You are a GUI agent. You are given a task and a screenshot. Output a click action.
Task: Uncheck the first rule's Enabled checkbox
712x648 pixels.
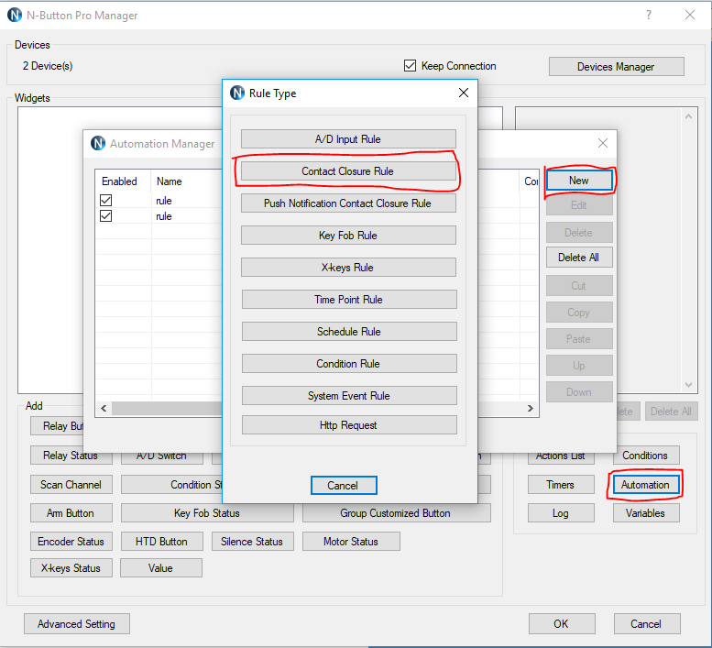[105, 200]
